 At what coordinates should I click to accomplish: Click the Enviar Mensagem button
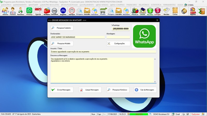tap(62, 90)
